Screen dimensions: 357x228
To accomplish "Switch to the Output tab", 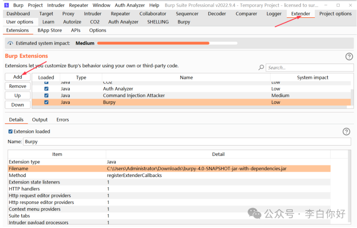I will click(40, 120).
